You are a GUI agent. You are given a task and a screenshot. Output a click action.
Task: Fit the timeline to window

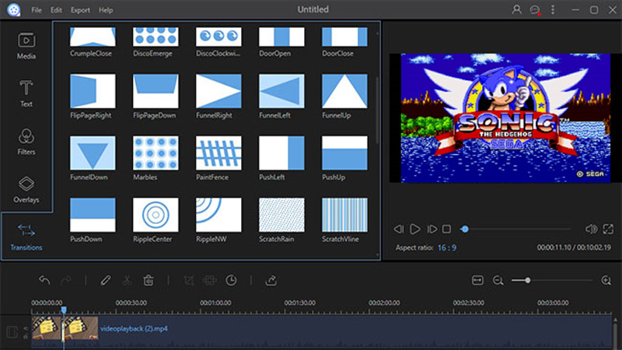(x=477, y=281)
